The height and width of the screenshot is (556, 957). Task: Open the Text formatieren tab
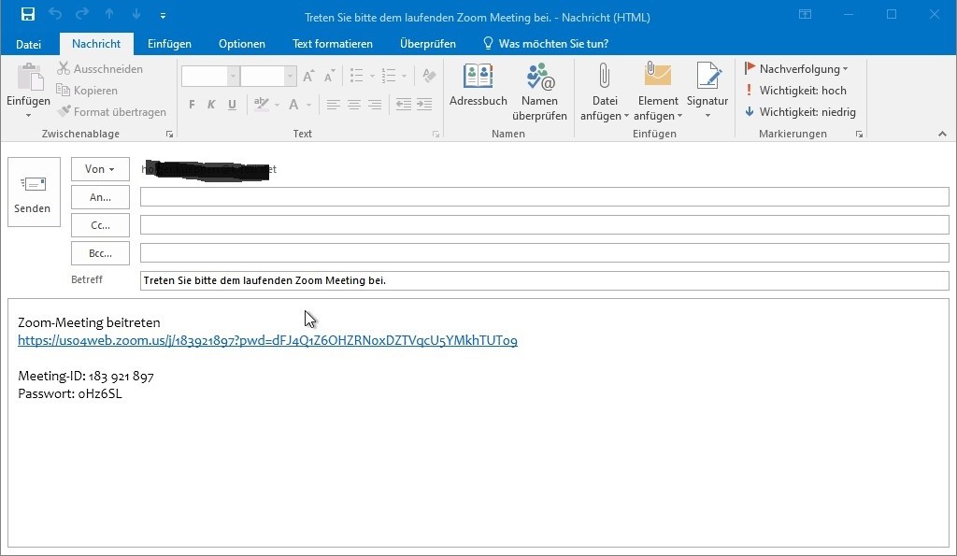(x=333, y=44)
